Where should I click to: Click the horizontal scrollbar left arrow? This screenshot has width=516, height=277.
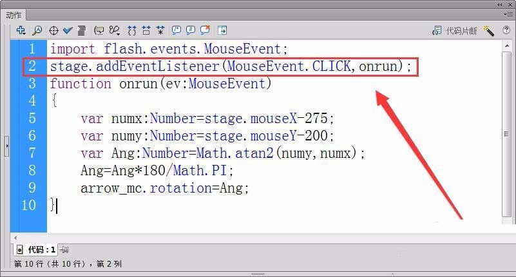15,237
